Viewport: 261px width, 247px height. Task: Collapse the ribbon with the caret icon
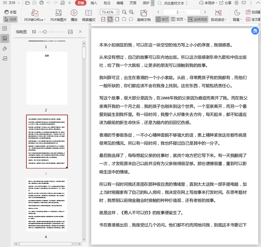coord(258,3)
